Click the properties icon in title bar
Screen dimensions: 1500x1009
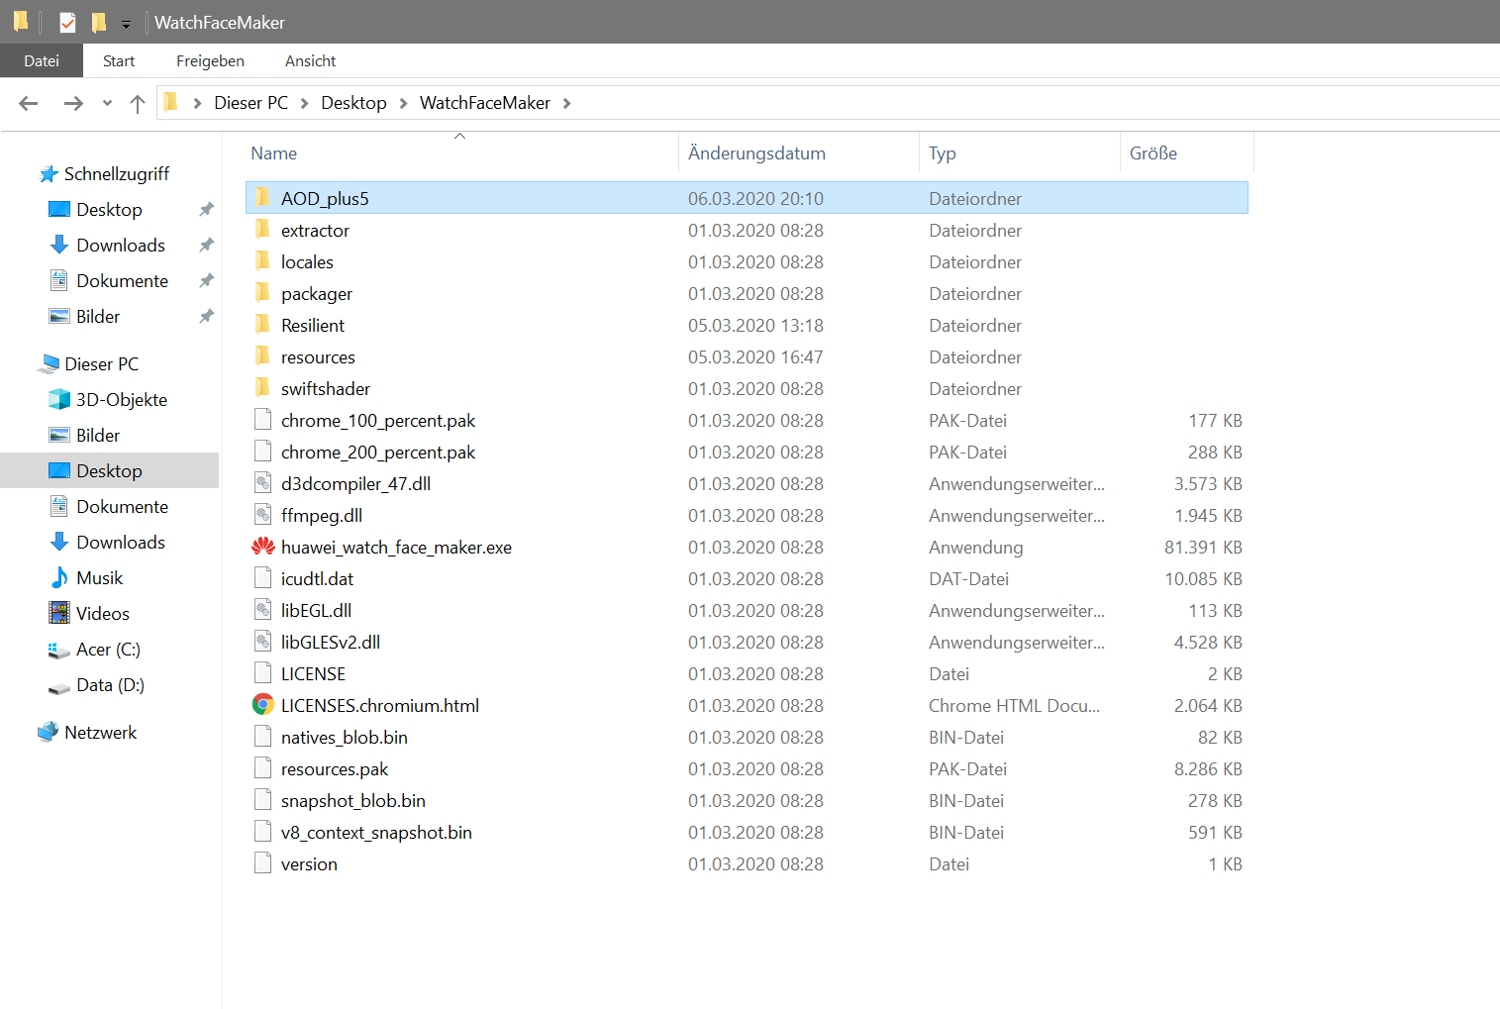pyautogui.click(x=67, y=22)
